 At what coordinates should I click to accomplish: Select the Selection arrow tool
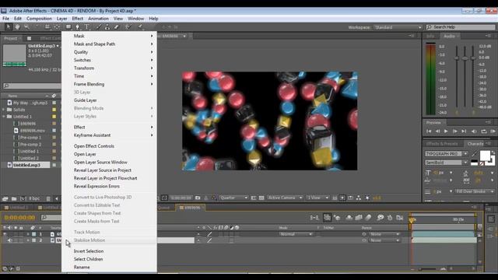(x=9, y=27)
